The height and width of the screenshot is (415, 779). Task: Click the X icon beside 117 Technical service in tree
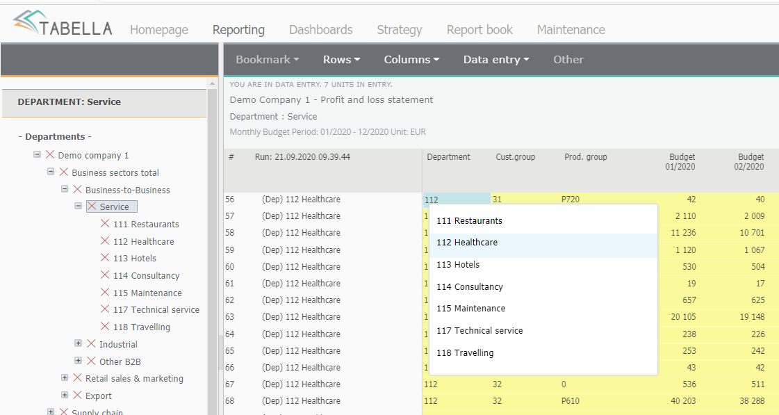pos(105,309)
